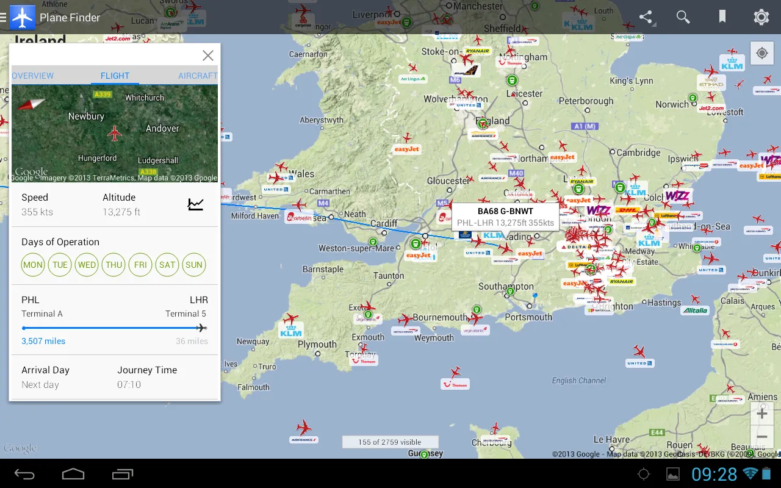Open the bookmarks icon
This screenshot has width=781, height=488.
click(722, 17)
